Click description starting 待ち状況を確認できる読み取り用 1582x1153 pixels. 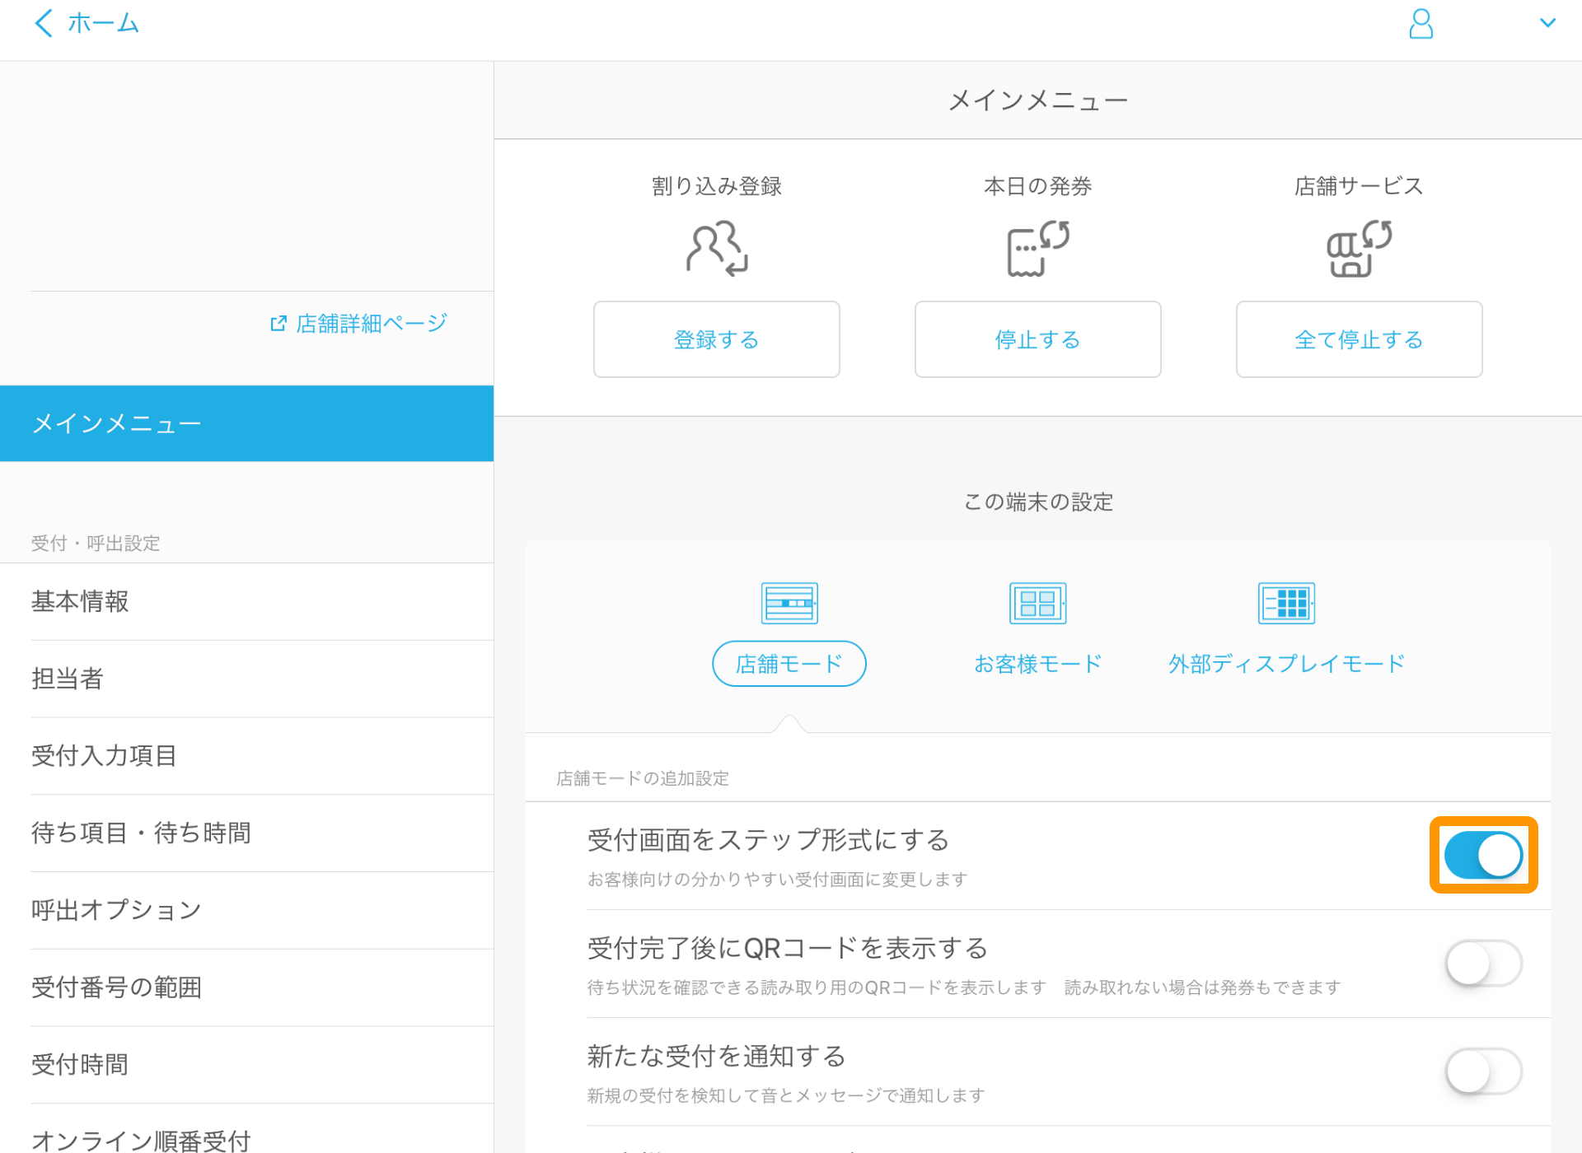pyautogui.click(x=964, y=987)
